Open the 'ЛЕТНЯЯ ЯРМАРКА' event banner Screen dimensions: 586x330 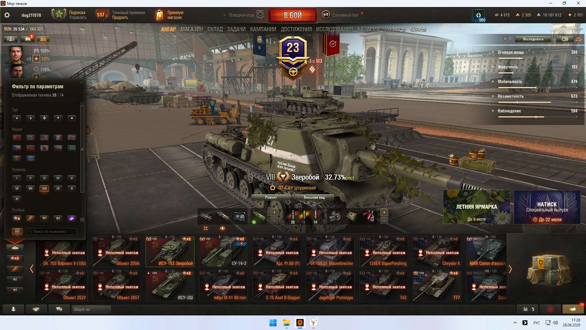click(x=476, y=207)
